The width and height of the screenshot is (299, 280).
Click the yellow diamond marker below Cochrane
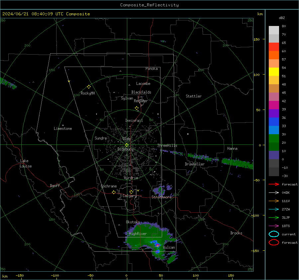(114, 192)
